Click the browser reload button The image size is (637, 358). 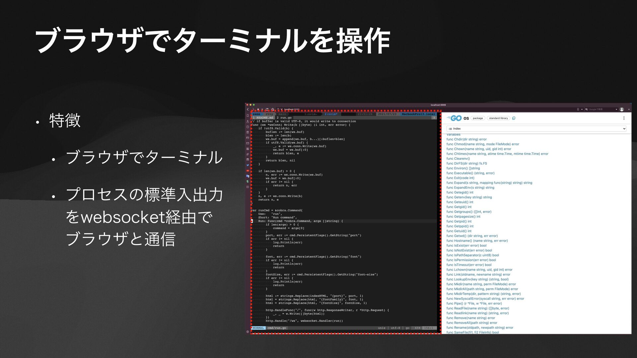[267, 109]
